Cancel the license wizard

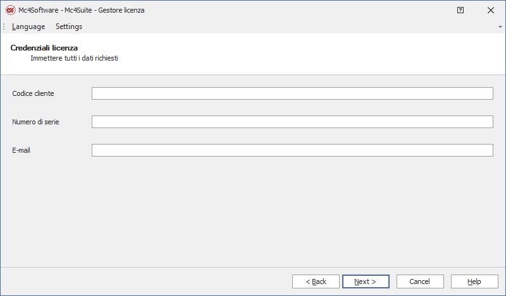pos(419,281)
